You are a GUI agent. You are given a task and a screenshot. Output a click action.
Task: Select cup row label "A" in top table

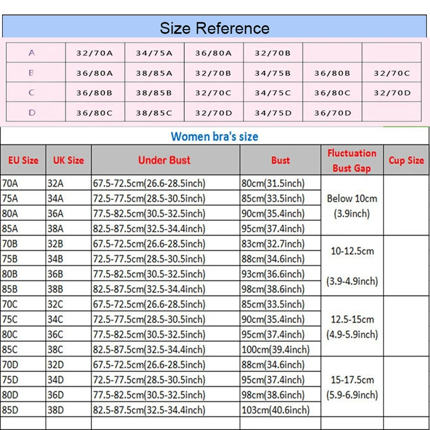(x=32, y=52)
